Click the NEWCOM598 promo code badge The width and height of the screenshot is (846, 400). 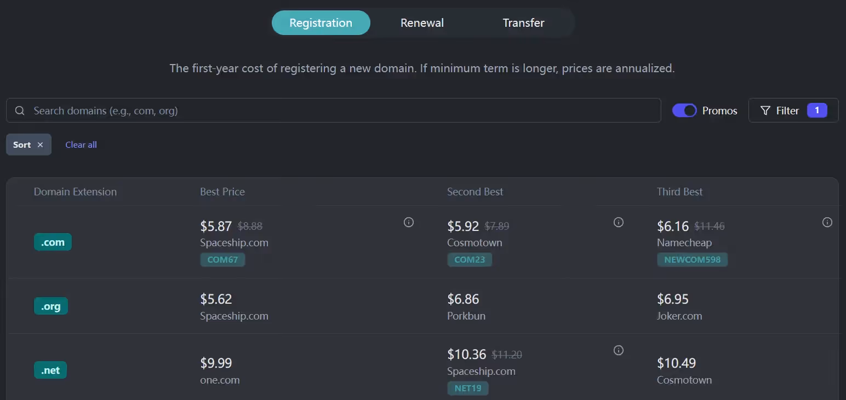click(x=692, y=259)
